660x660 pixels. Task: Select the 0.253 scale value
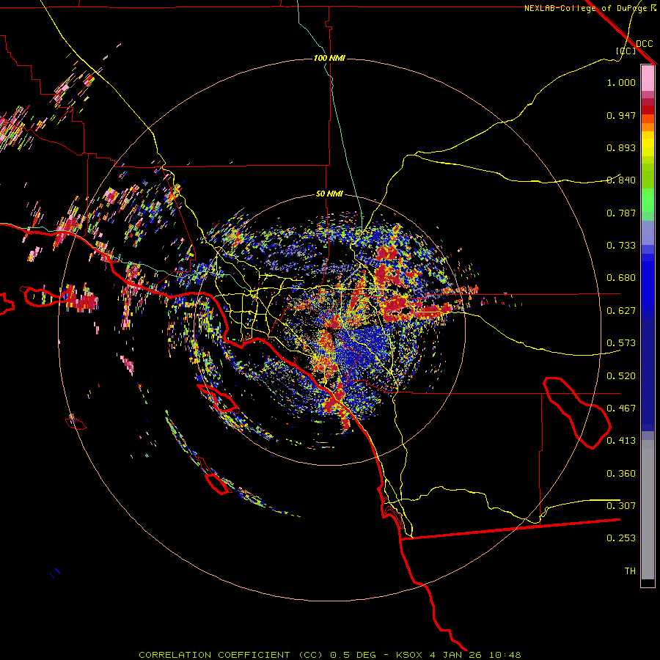[621, 538]
